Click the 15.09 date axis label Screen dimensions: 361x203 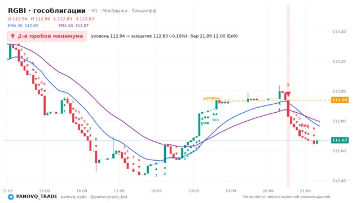(7, 191)
